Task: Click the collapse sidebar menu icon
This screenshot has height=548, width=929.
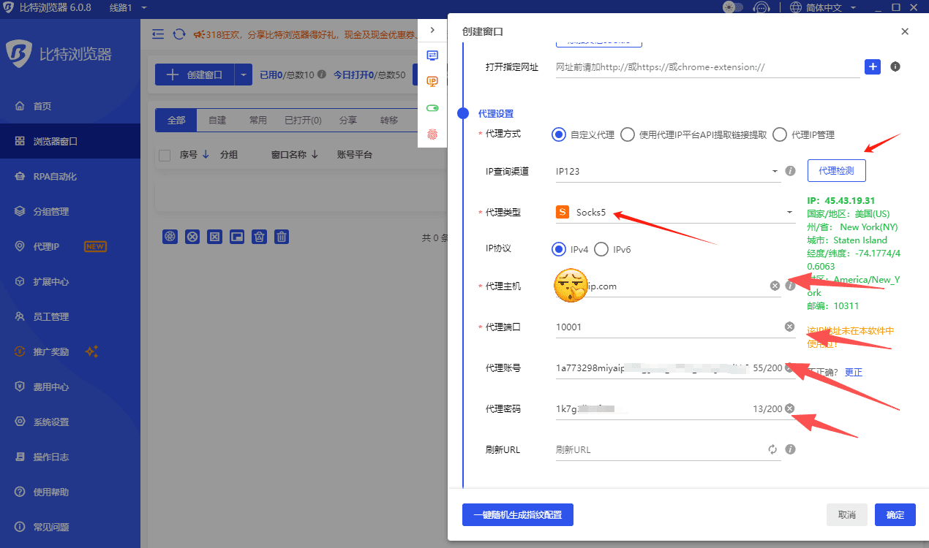Action: click(x=158, y=34)
